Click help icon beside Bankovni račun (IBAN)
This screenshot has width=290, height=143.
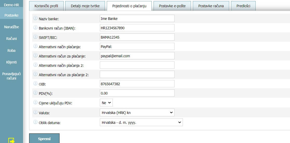(x=35, y=27)
